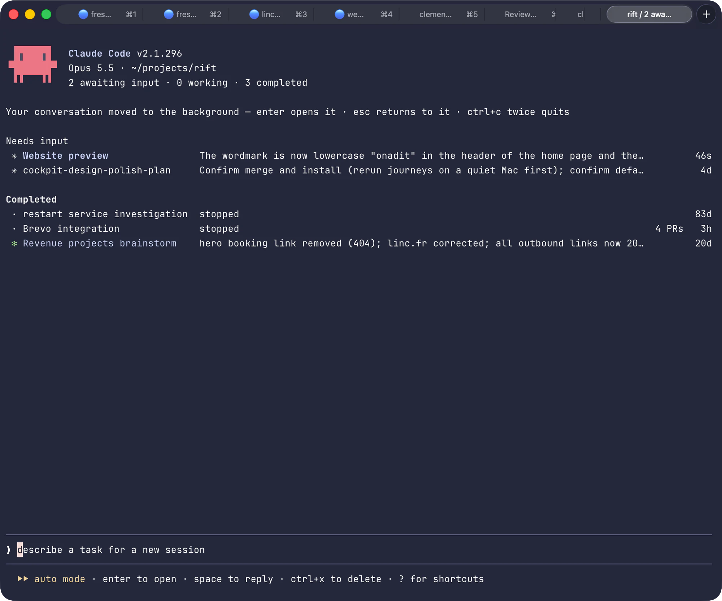Click the 'Claude Code v2.1.296' version text
Viewport: 722px width, 601px height.
click(x=125, y=53)
